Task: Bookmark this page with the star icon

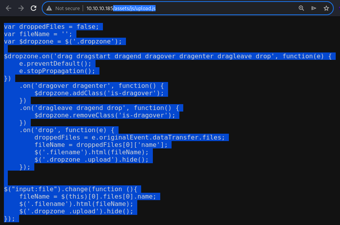Action: [x=326, y=8]
